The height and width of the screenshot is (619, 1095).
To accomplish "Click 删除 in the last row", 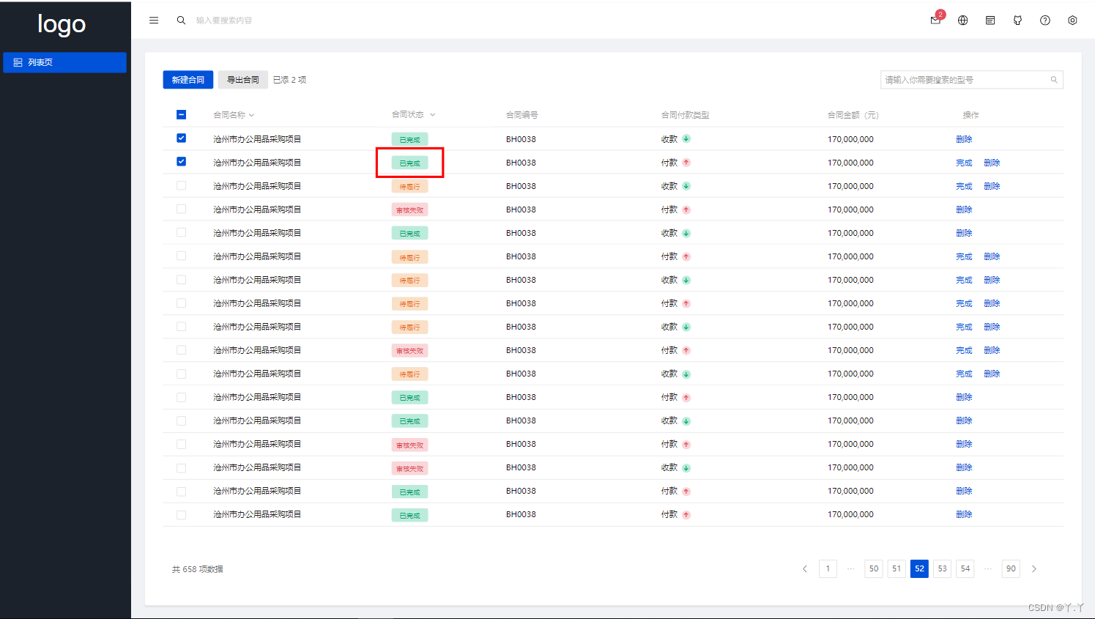I will point(964,514).
